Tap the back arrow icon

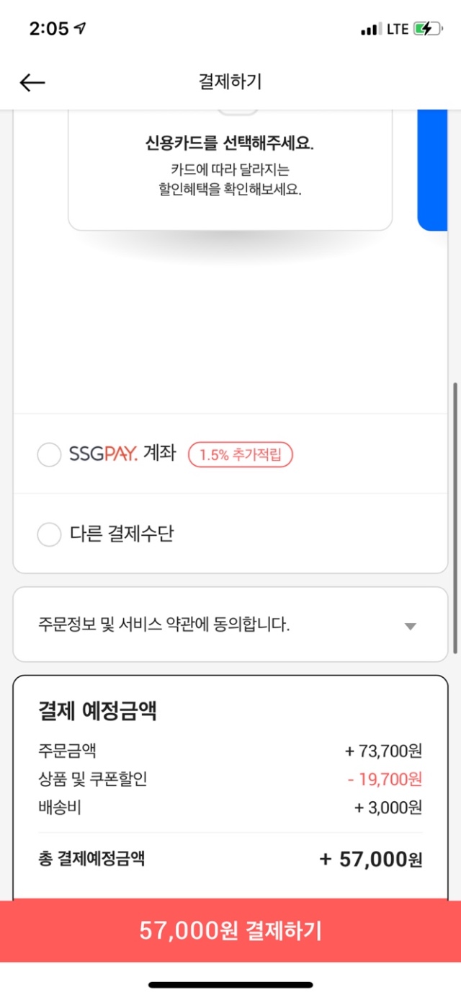(x=32, y=83)
